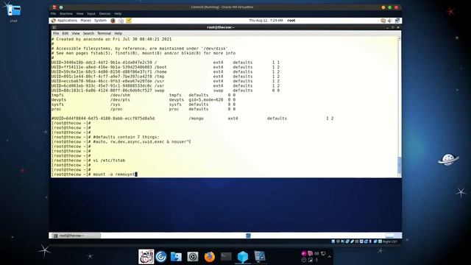Click the terminal vertical scrollbar thumb
The image size is (471, 265).
point(399,165)
